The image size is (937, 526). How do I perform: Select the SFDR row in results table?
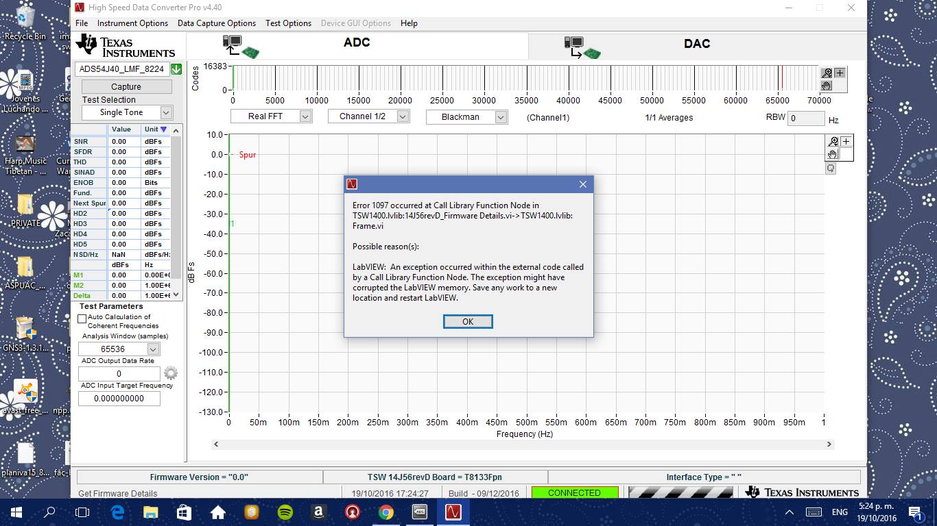(121, 152)
